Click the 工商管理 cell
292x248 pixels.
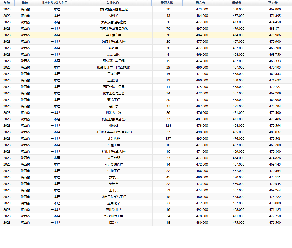(114, 74)
